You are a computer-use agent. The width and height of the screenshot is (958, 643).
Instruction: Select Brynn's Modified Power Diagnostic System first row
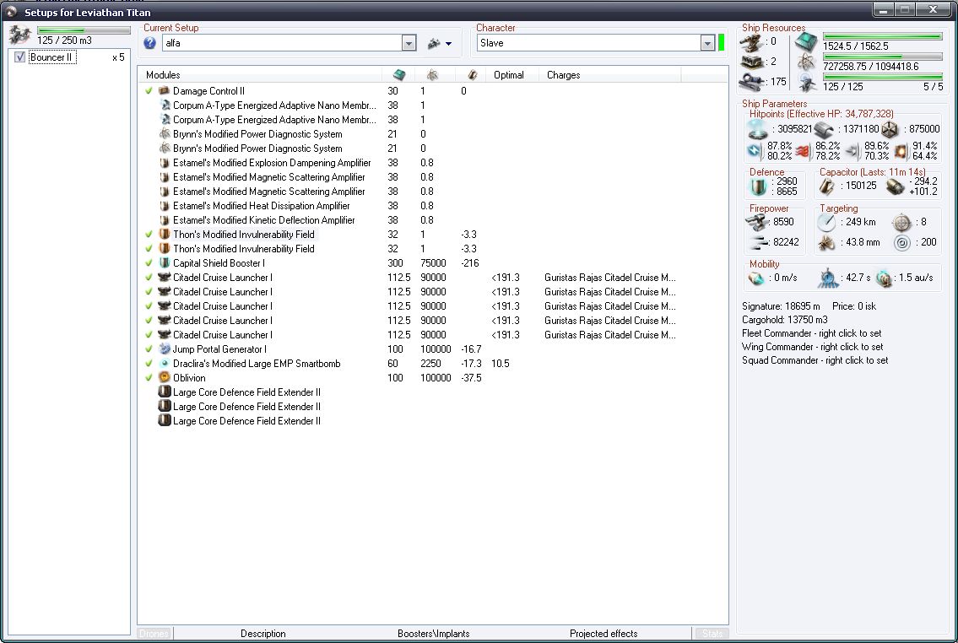[x=257, y=134]
